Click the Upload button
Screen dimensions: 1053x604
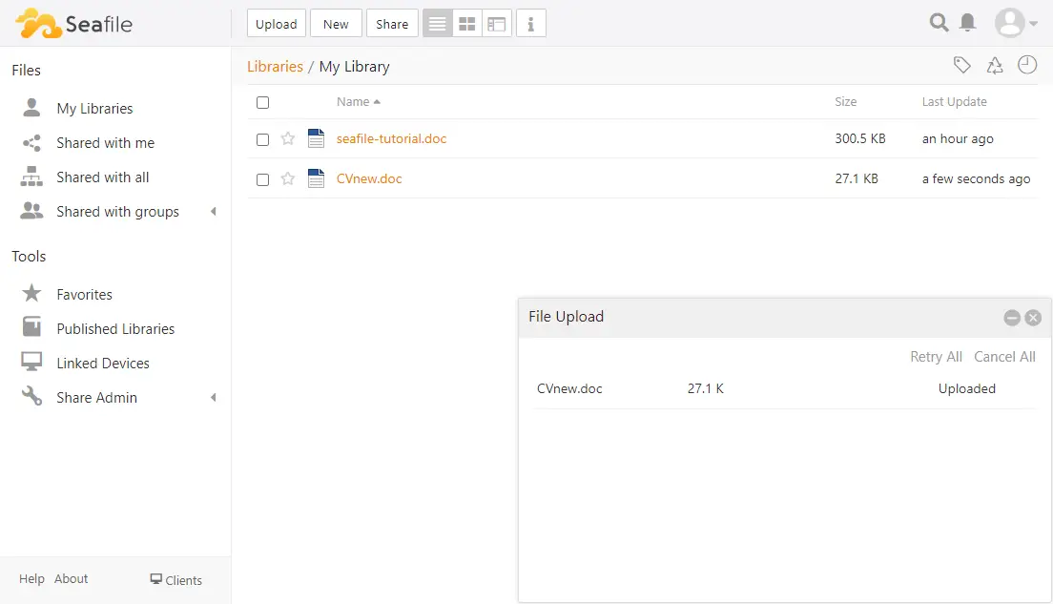click(x=276, y=24)
